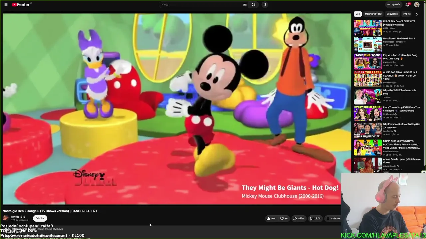Click NickRewind channel name
The height and width of the screenshot is (239, 426).
(x=389, y=114)
